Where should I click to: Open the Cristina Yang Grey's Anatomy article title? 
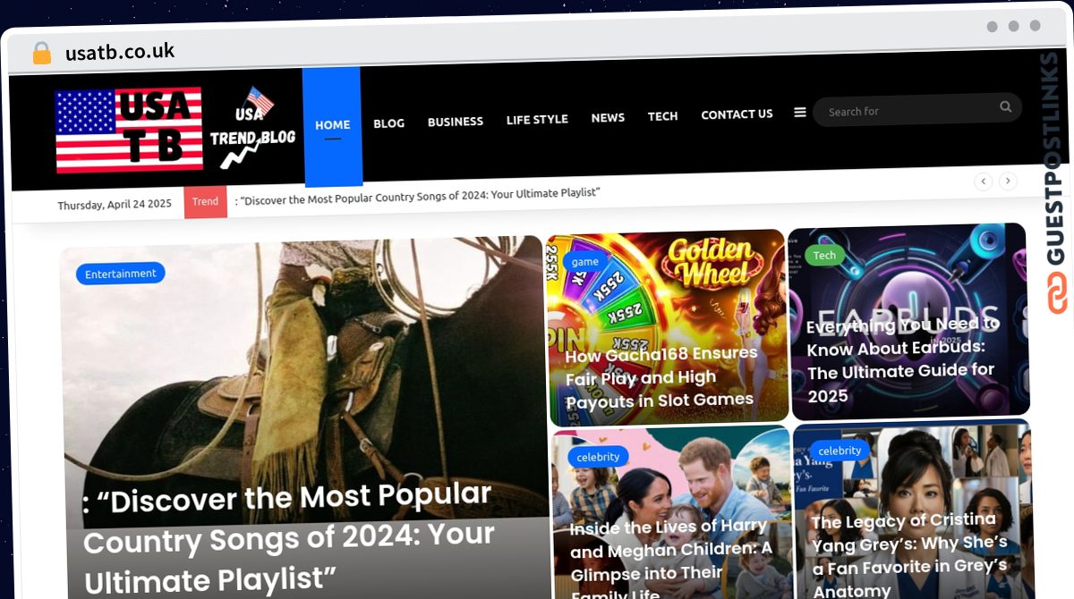(x=910, y=554)
